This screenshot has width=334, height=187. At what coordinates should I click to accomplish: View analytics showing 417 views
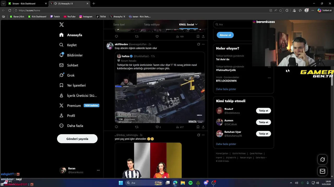(x=180, y=127)
